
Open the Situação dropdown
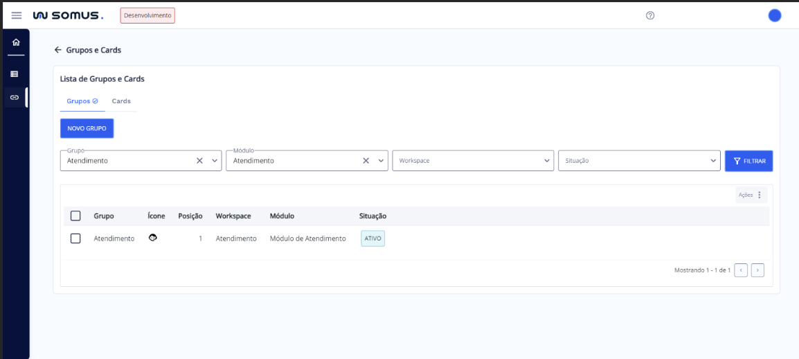coord(640,161)
